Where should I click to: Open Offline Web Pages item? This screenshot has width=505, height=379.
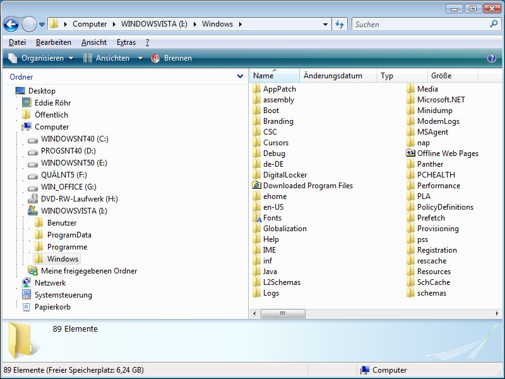tap(447, 153)
